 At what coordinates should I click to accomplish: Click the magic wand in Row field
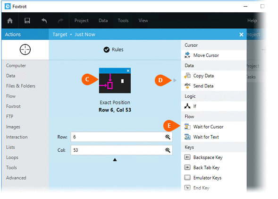pyautogui.click(x=168, y=137)
